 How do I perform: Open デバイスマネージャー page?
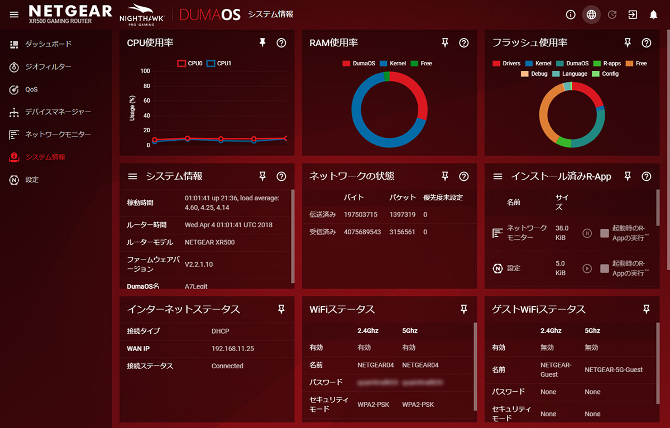click(x=58, y=112)
